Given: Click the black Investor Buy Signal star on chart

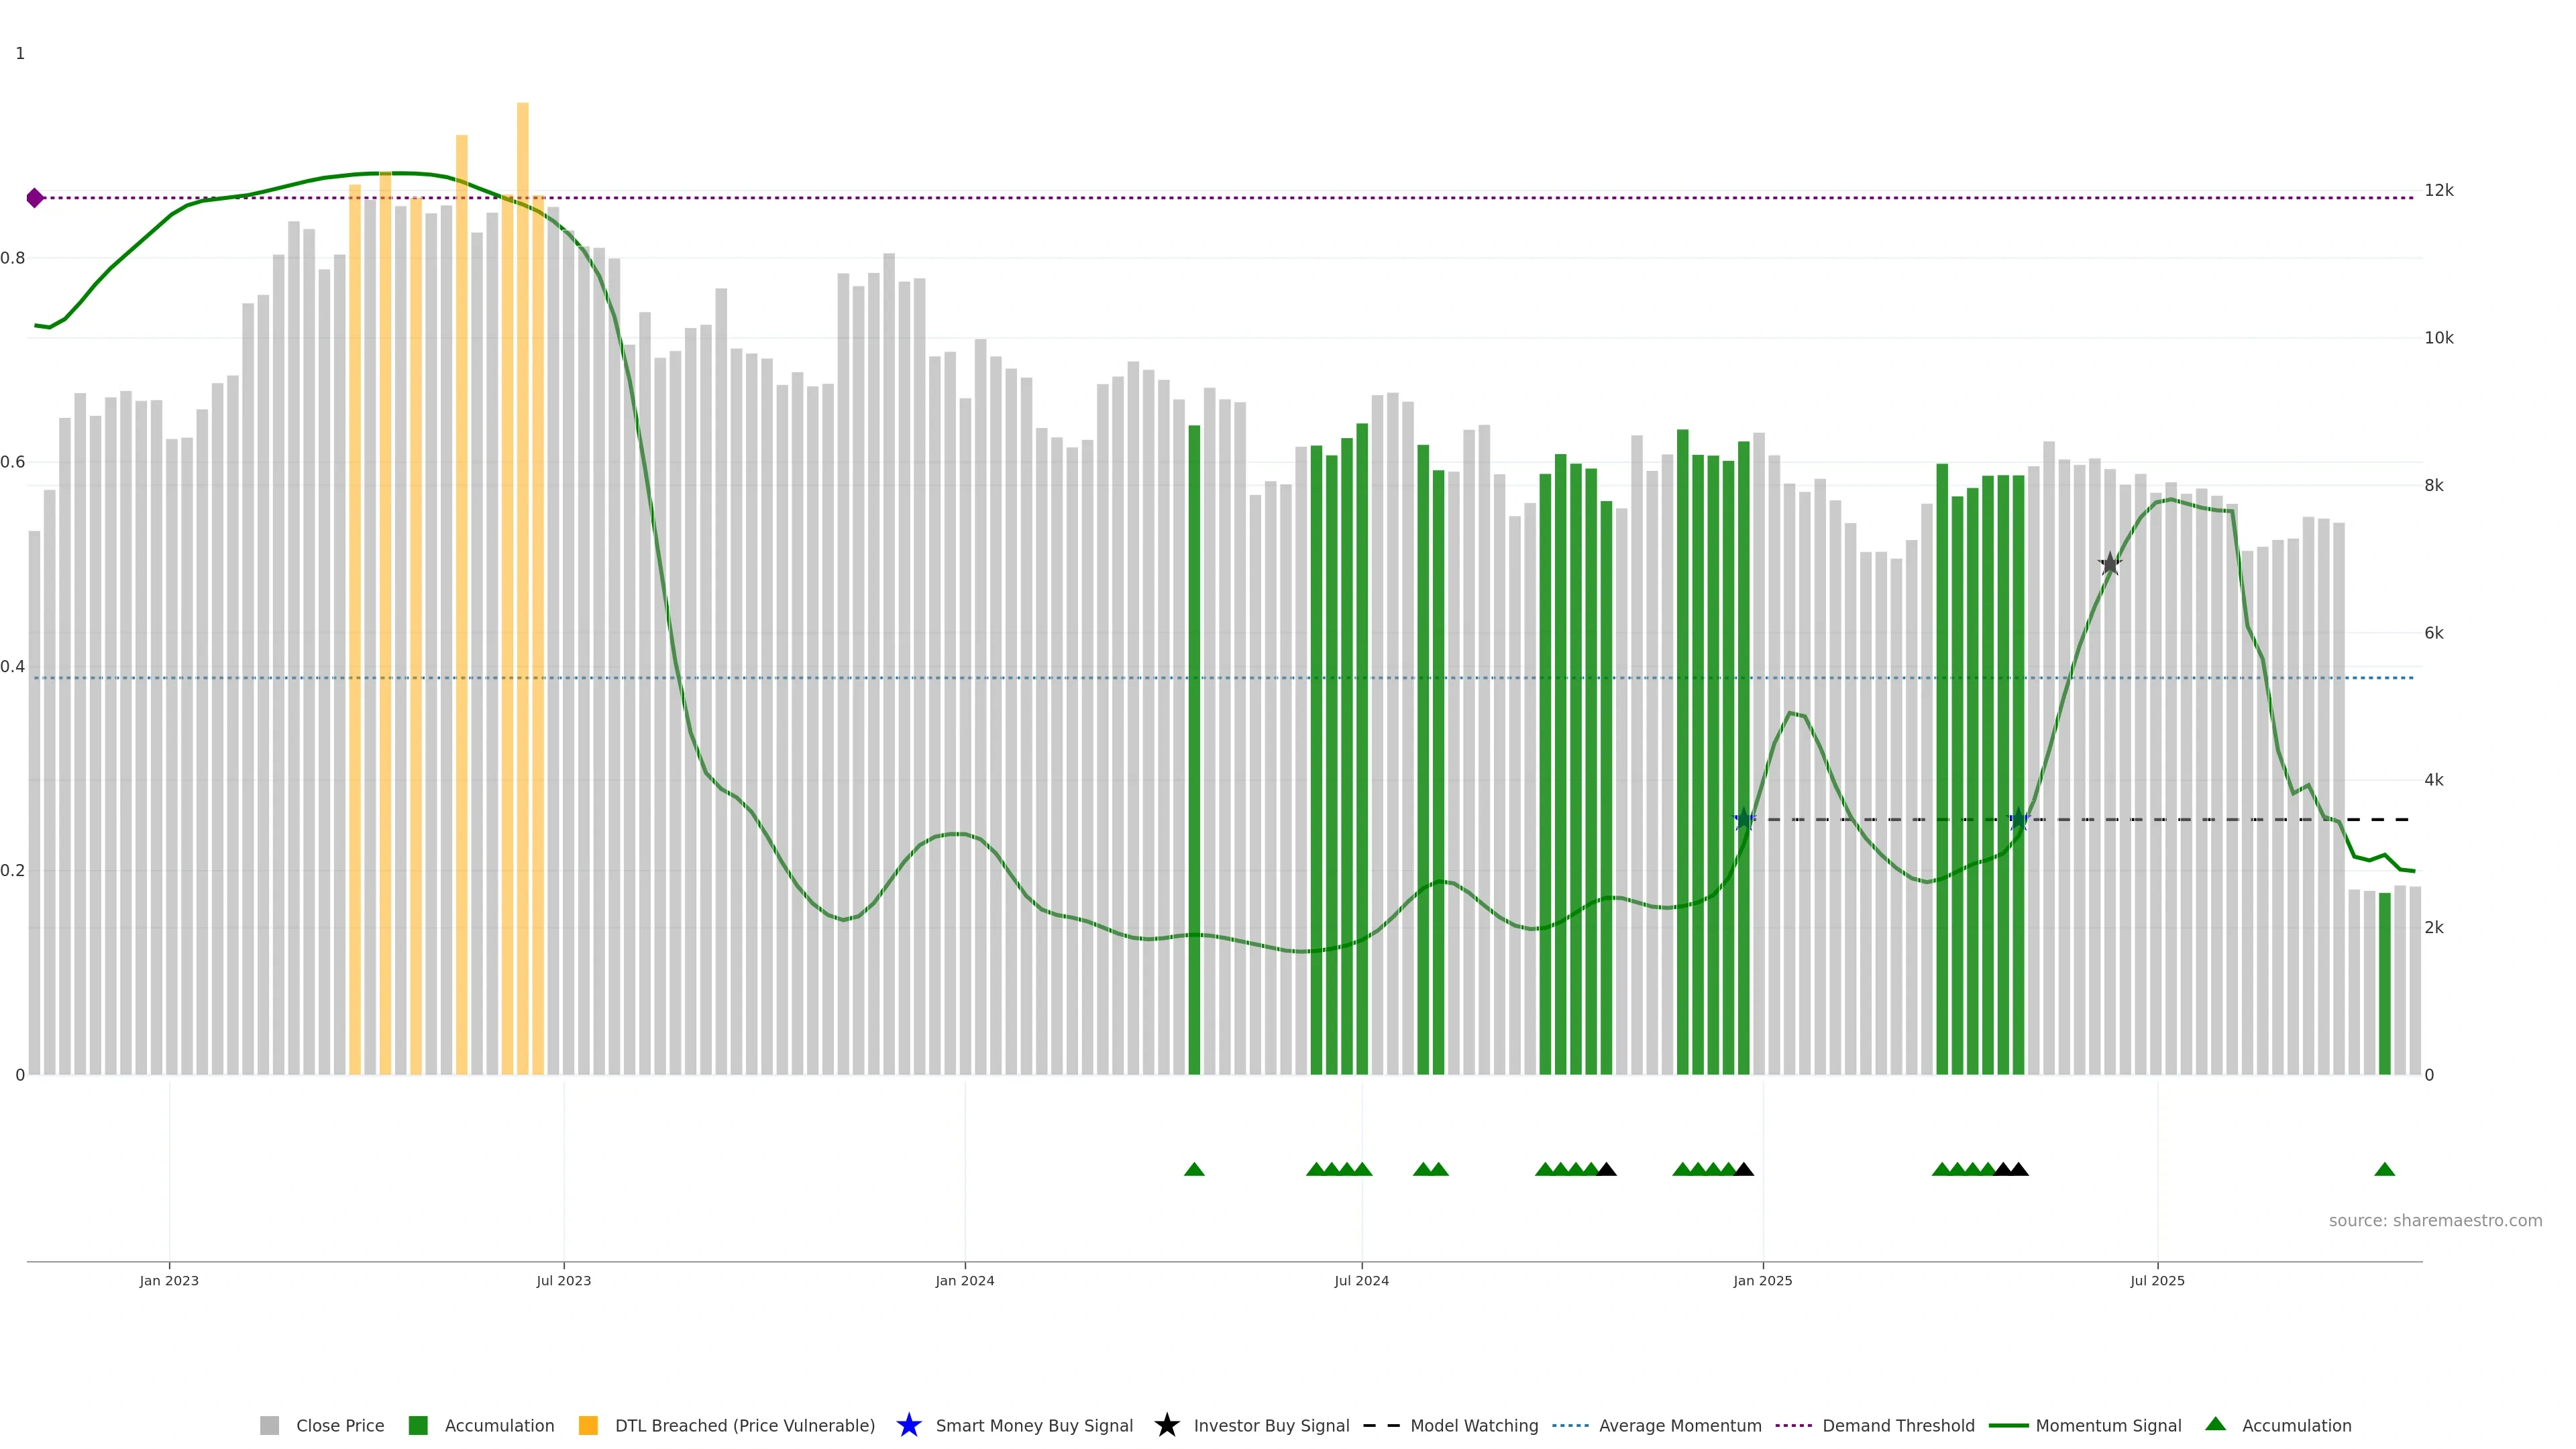Looking at the screenshot, I should (x=2110, y=564).
